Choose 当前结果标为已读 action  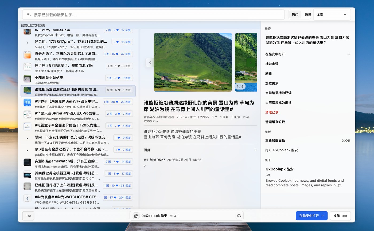tap(307, 93)
